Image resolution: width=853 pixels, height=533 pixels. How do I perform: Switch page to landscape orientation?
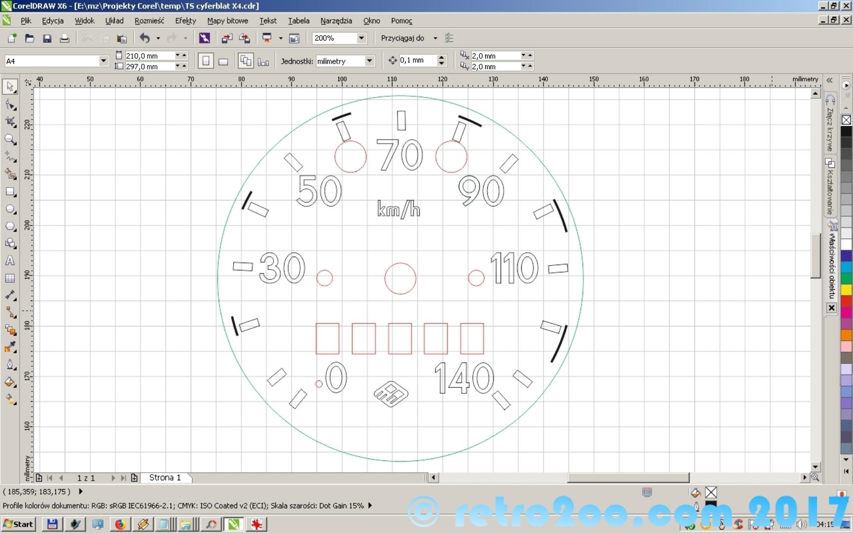(223, 61)
